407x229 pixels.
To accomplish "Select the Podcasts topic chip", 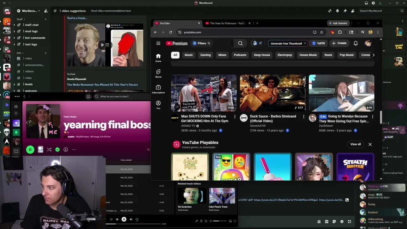I will pyautogui.click(x=240, y=55).
